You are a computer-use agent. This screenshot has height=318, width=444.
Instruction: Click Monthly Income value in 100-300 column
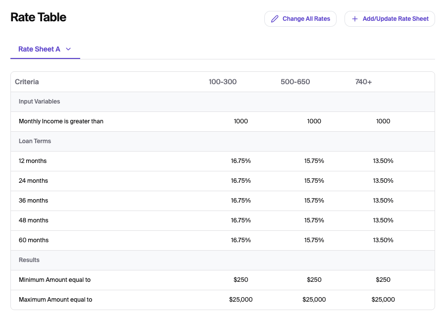(x=241, y=121)
